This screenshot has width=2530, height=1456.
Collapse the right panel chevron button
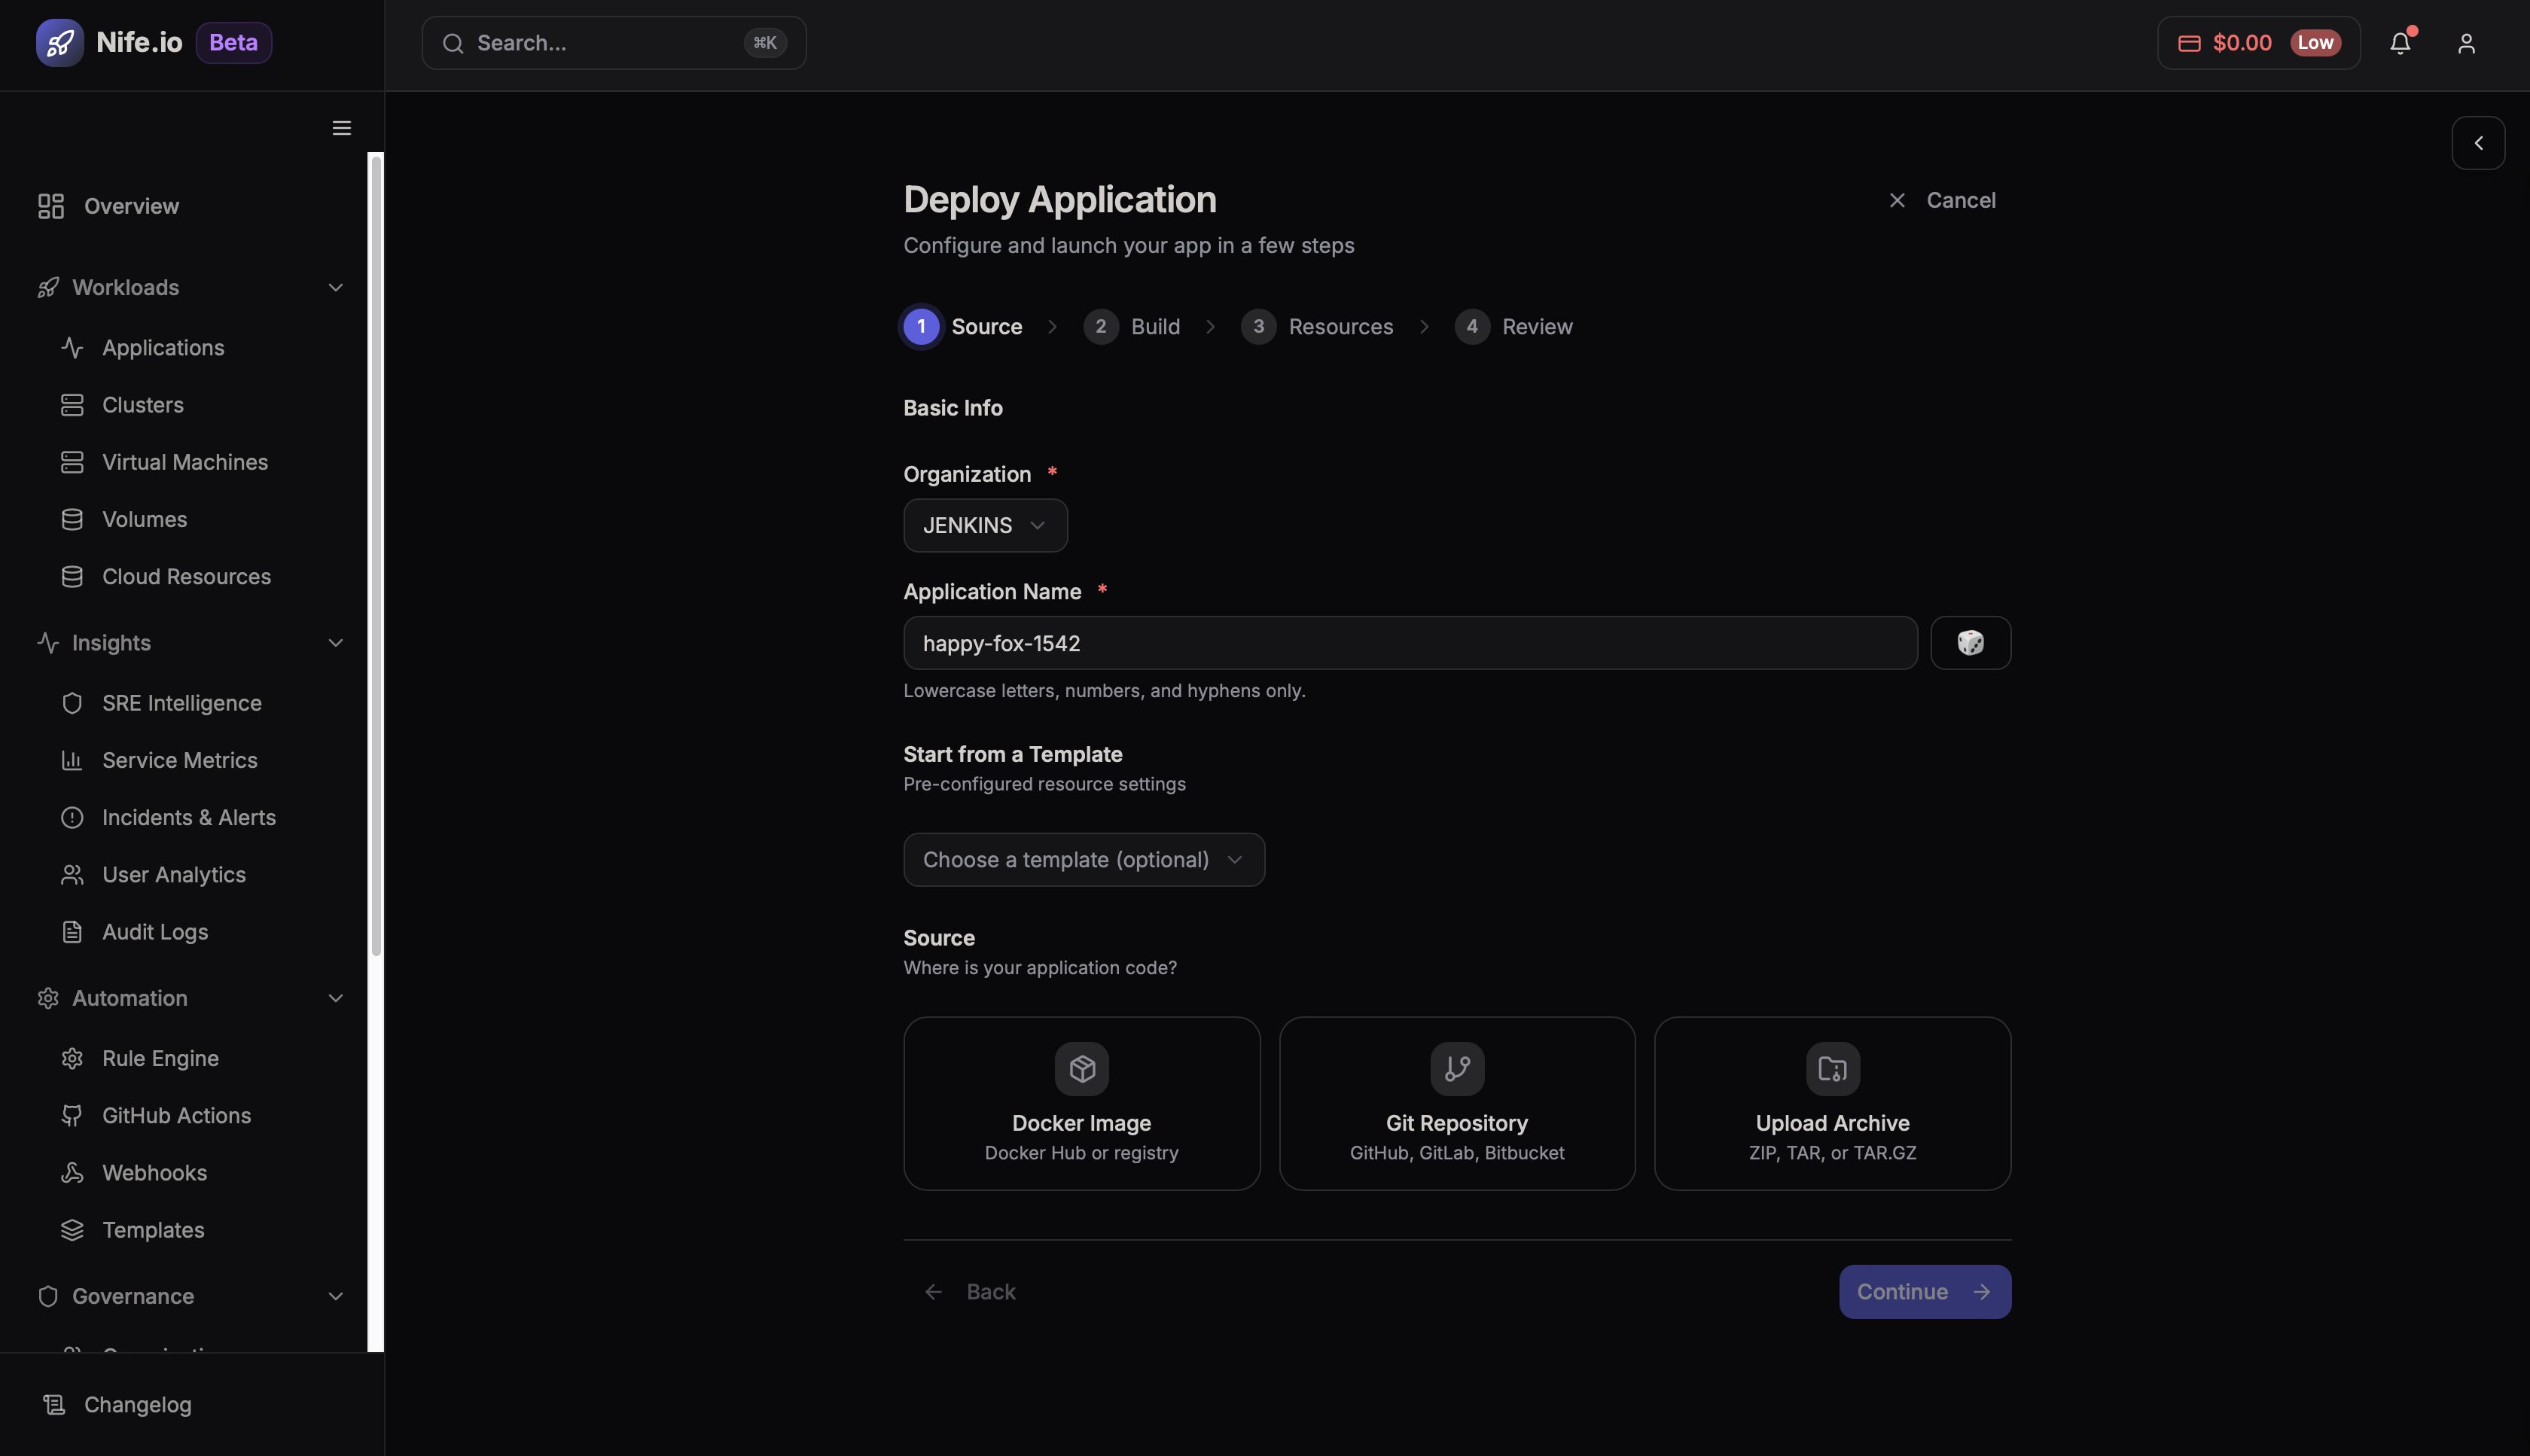coord(2478,143)
